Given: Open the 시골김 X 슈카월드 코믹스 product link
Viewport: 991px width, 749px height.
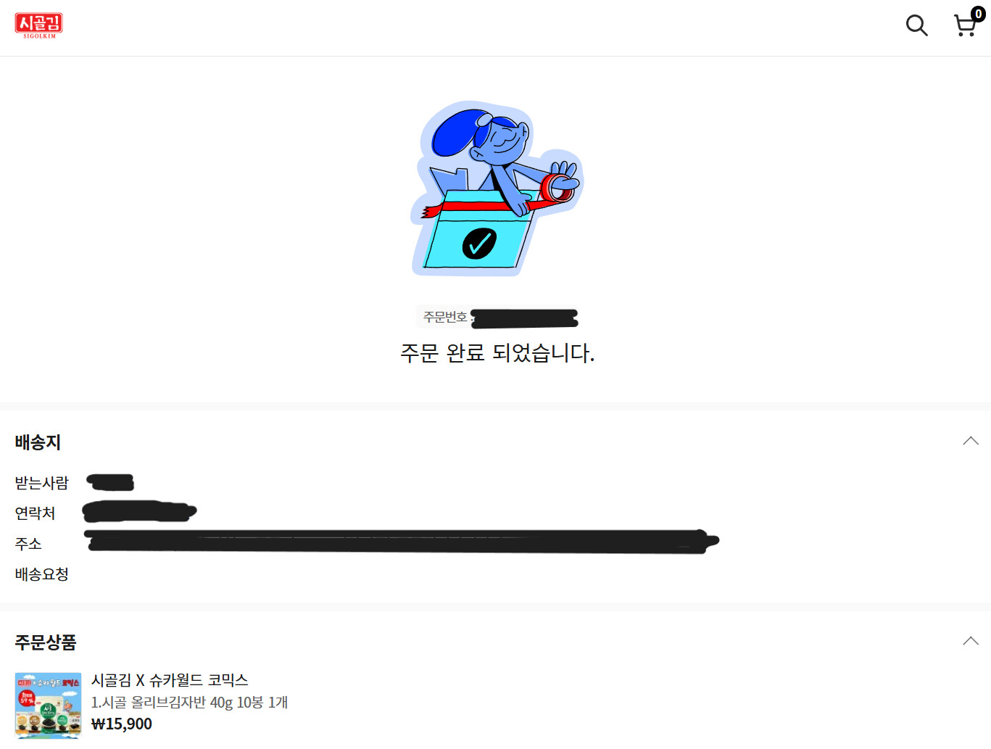Looking at the screenshot, I should click(x=170, y=680).
